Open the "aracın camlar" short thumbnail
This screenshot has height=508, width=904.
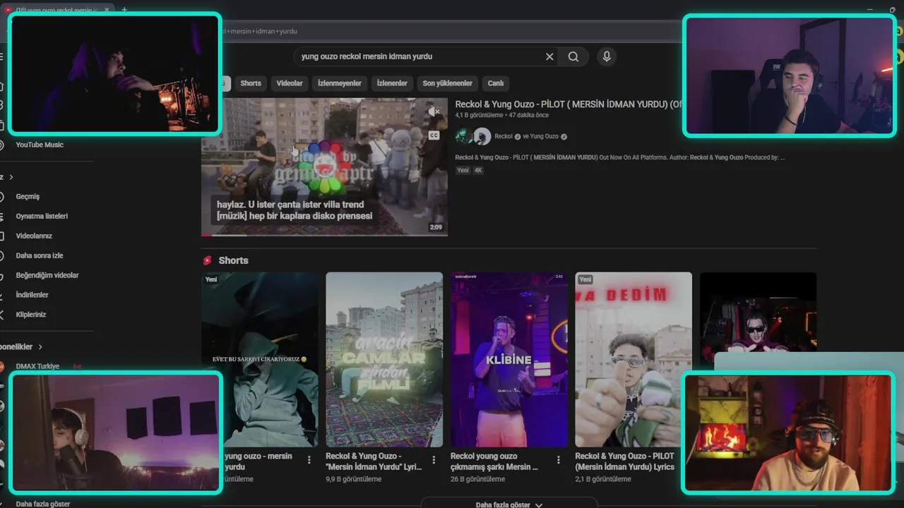384,359
